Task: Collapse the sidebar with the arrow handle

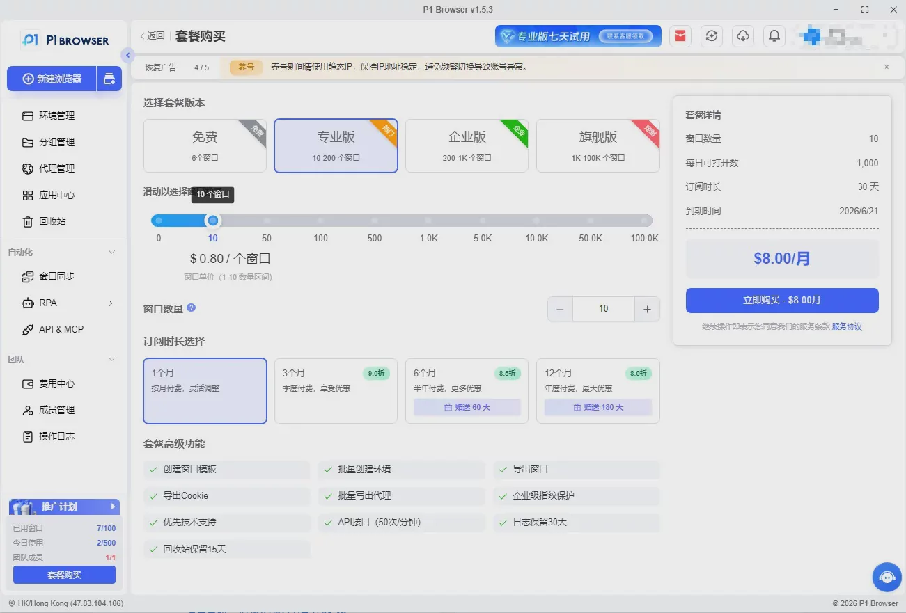Action: pos(127,55)
